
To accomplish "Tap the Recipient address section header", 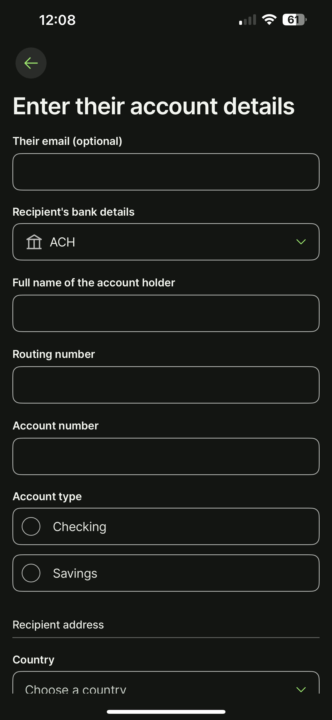I will click(x=58, y=625).
